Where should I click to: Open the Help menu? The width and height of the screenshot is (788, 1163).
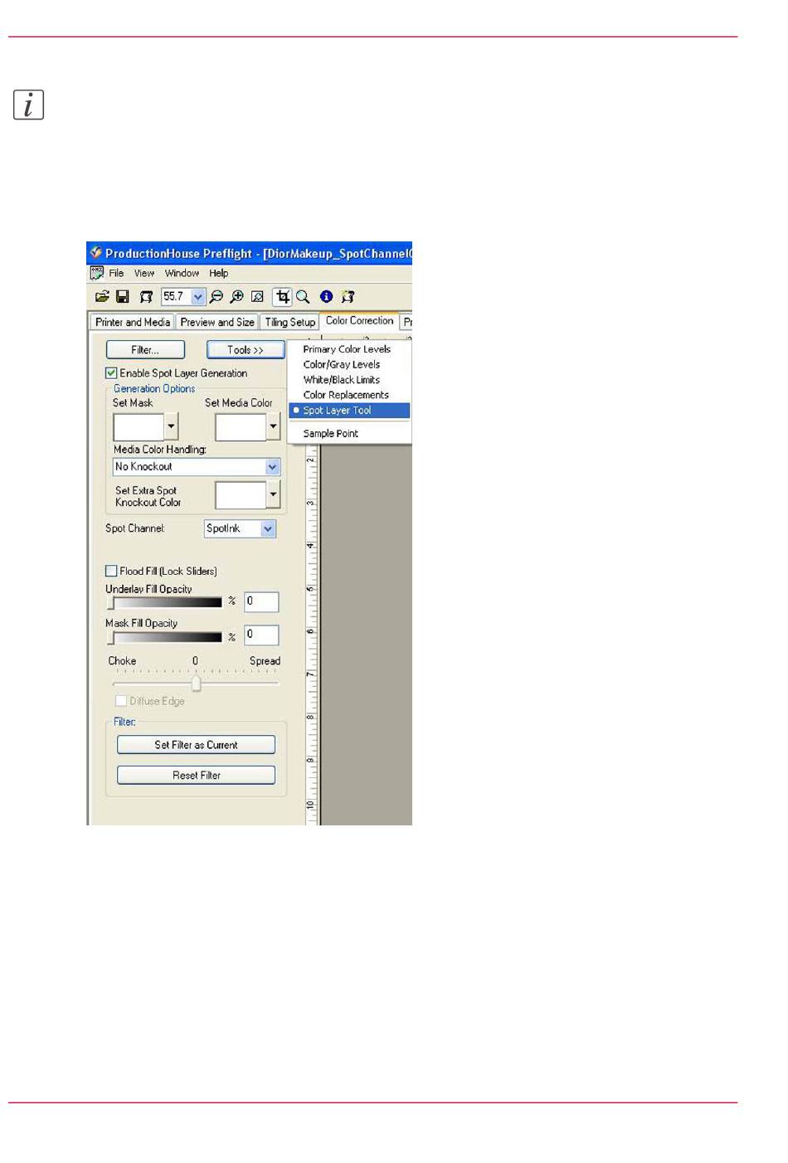click(x=218, y=273)
